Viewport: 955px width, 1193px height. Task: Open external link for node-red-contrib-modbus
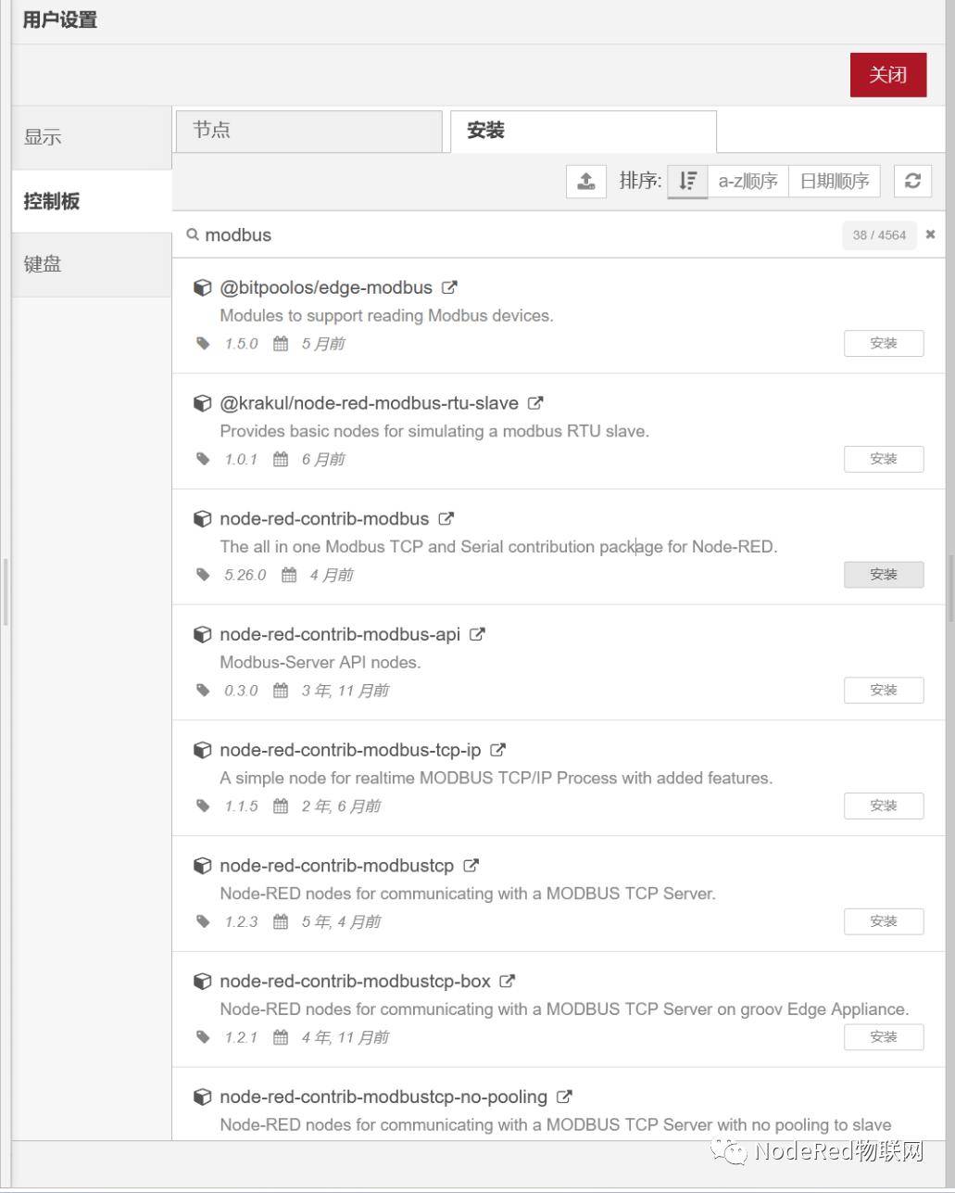click(446, 519)
